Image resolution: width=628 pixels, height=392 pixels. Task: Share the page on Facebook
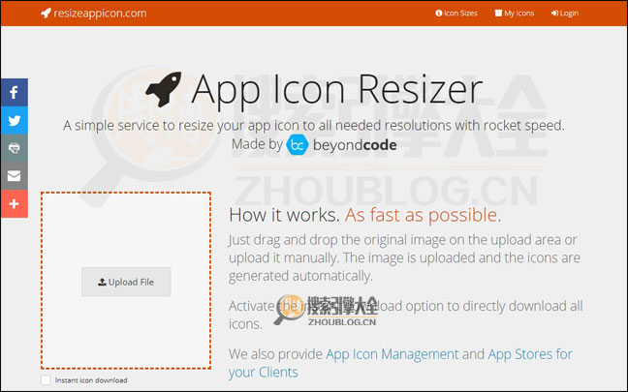click(x=14, y=92)
